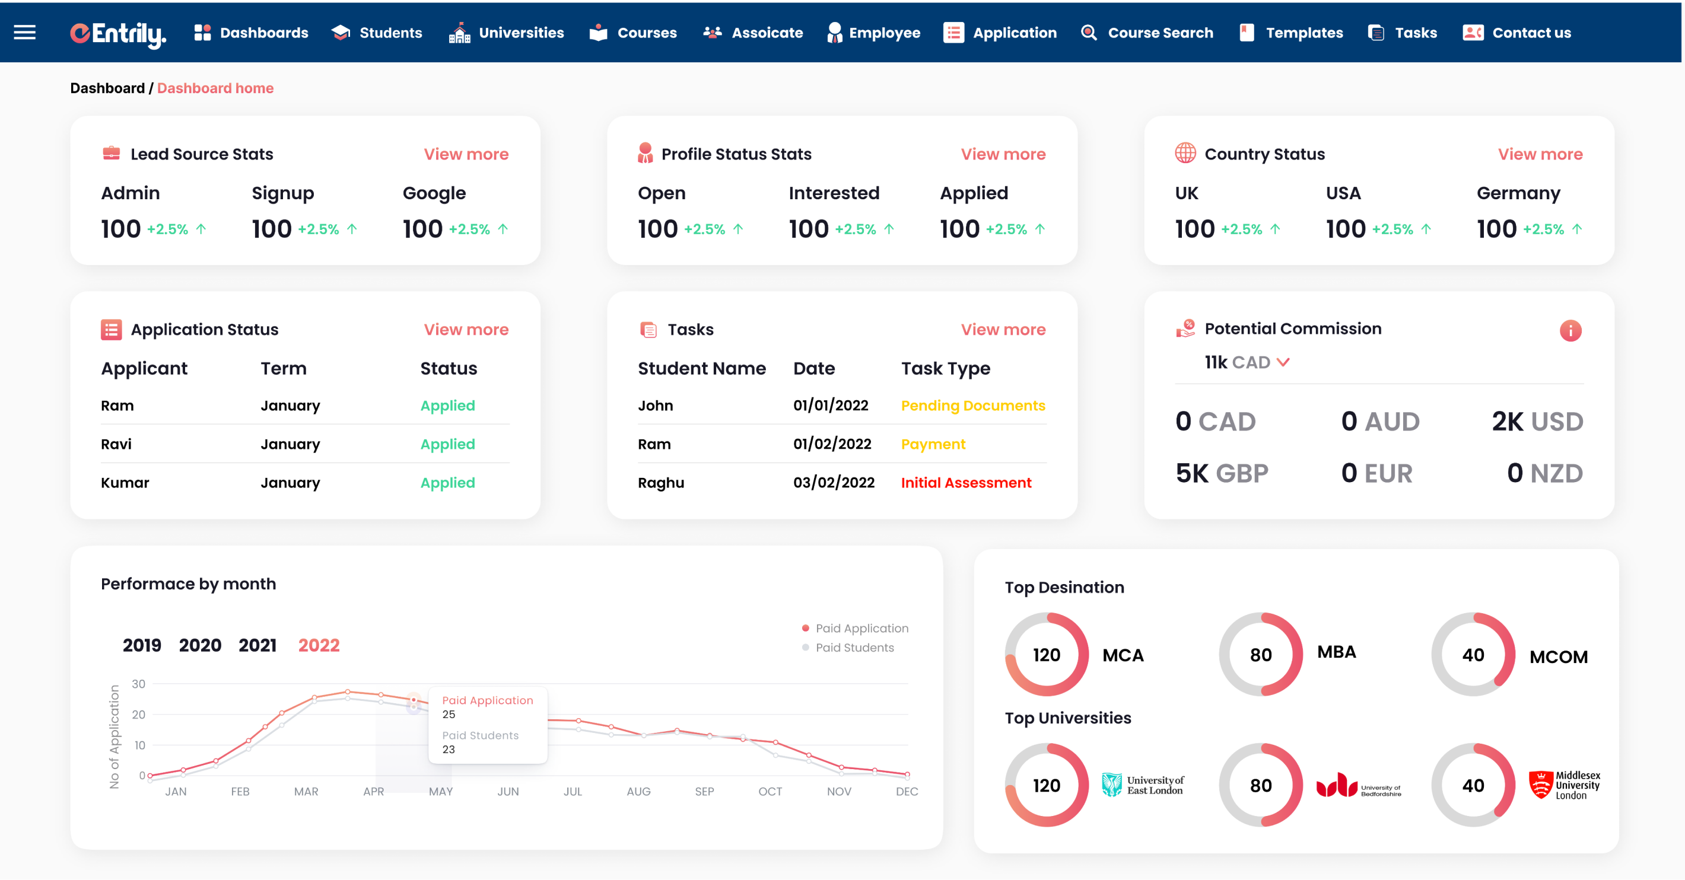Open the hamburger menu icon
Screen dimensions: 1685x880
(25, 32)
